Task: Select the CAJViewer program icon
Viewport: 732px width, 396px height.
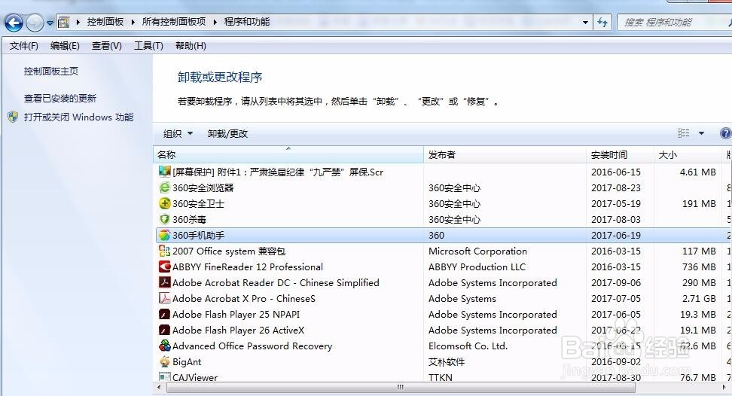Action: pyautogui.click(x=164, y=376)
